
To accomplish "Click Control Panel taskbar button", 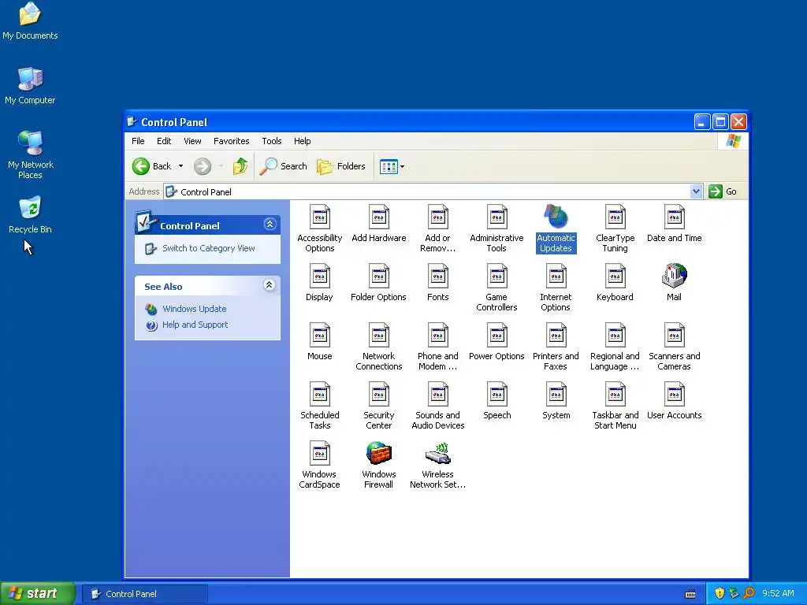I will (145, 594).
